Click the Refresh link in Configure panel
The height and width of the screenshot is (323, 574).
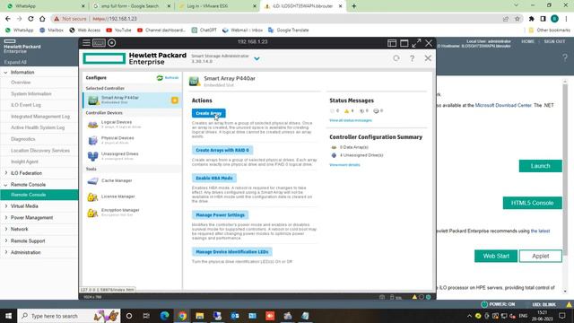pyautogui.click(x=168, y=78)
